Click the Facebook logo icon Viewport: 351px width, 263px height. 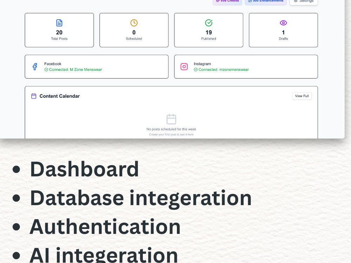tap(35, 67)
